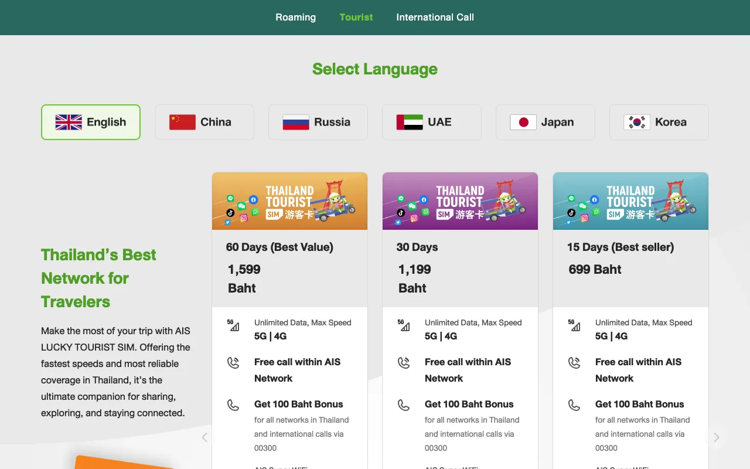
Task: Open the blue 15 Days SIM banner
Action: 630,201
